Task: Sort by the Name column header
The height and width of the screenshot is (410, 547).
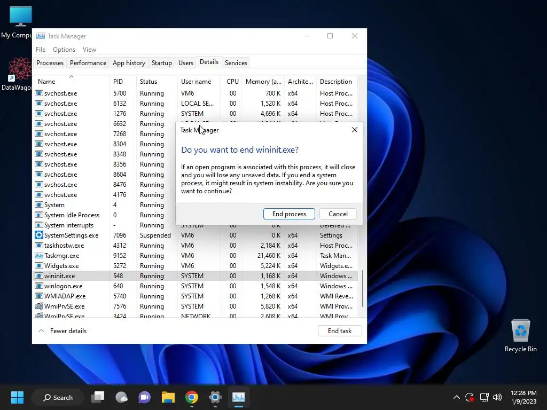Action: [72, 82]
